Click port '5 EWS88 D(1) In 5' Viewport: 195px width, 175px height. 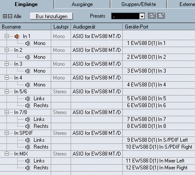coord(146,99)
